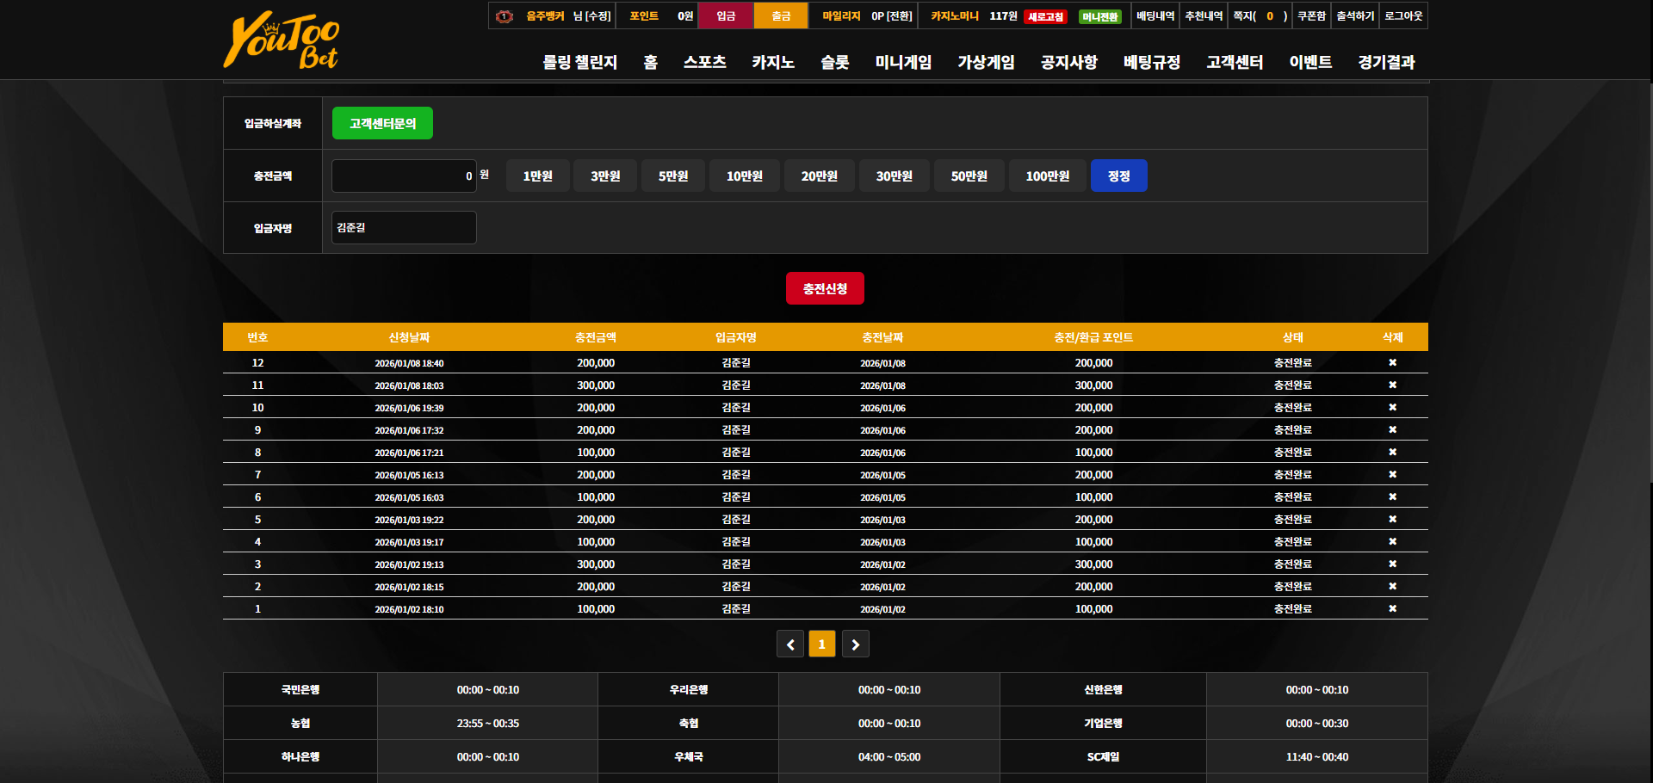The height and width of the screenshot is (783, 1653).
Task: Select page 1 in pagination
Action: 822,644
